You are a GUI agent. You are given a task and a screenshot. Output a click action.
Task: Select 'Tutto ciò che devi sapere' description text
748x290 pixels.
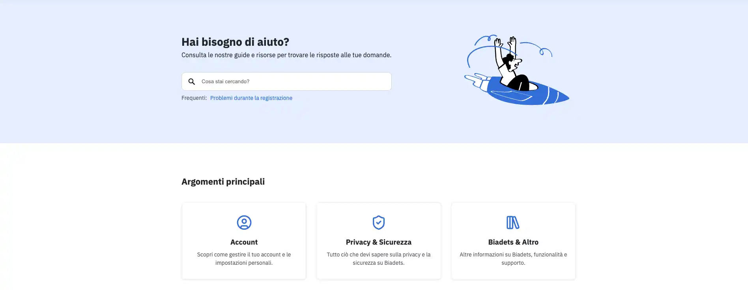click(x=379, y=259)
